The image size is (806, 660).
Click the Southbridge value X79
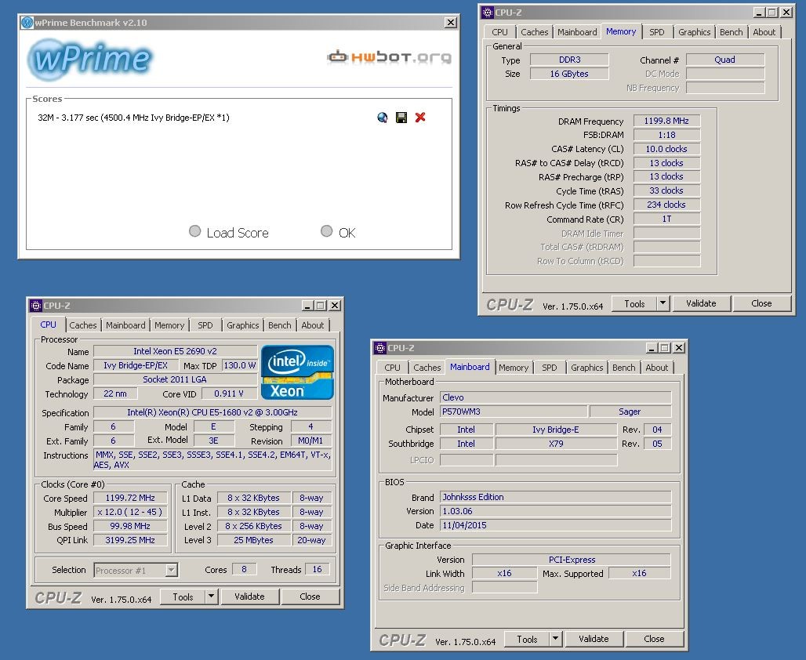[x=556, y=444]
